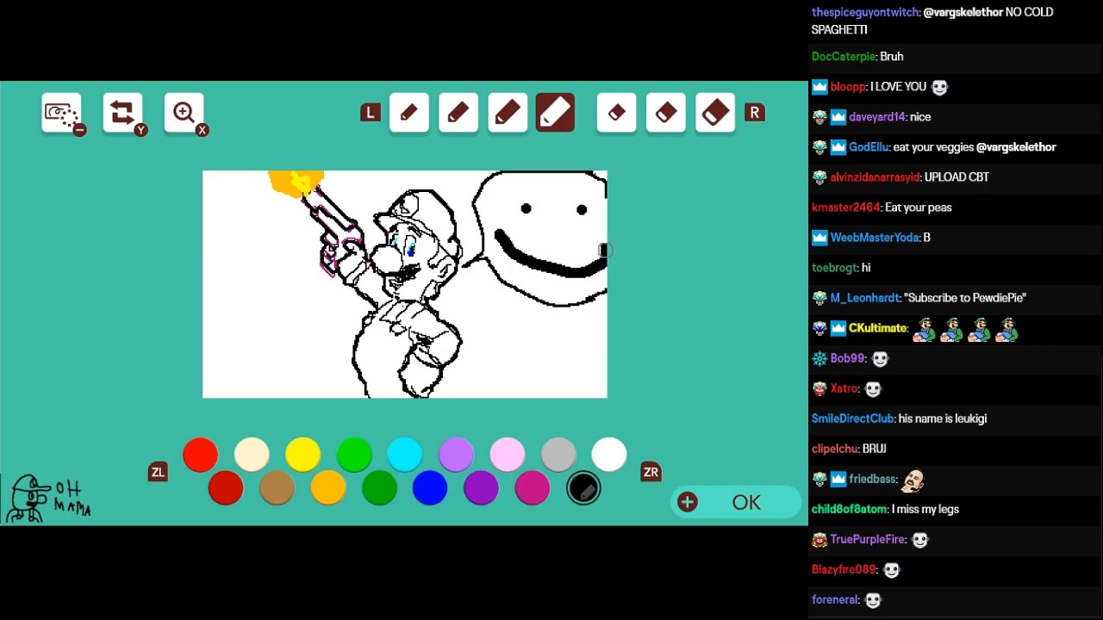
Task: Click the Mario drawing canvas
Action: (x=405, y=284)
